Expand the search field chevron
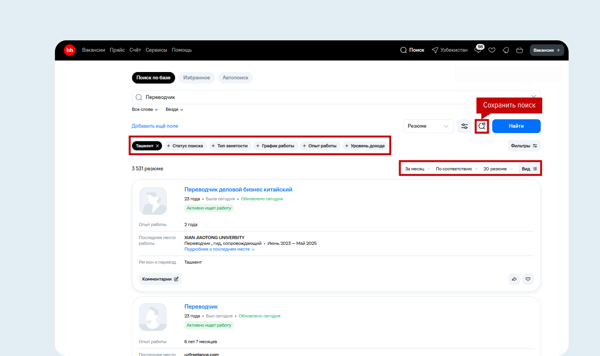The image size is (600, 356). click(x=534, y=96)
